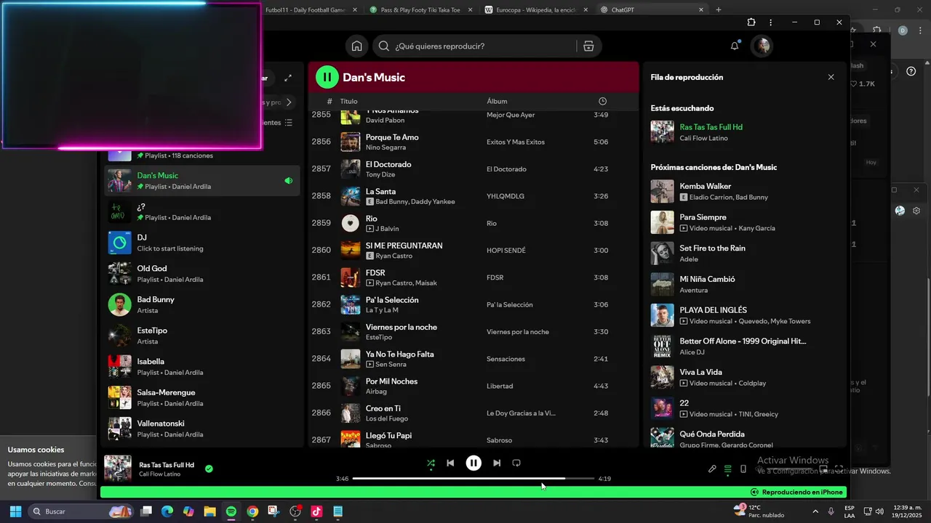Open the connect to a device icon
This screenshot has width=931, height=523.
(x=743, y=469)
